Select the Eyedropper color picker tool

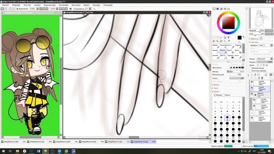point(228,41)
